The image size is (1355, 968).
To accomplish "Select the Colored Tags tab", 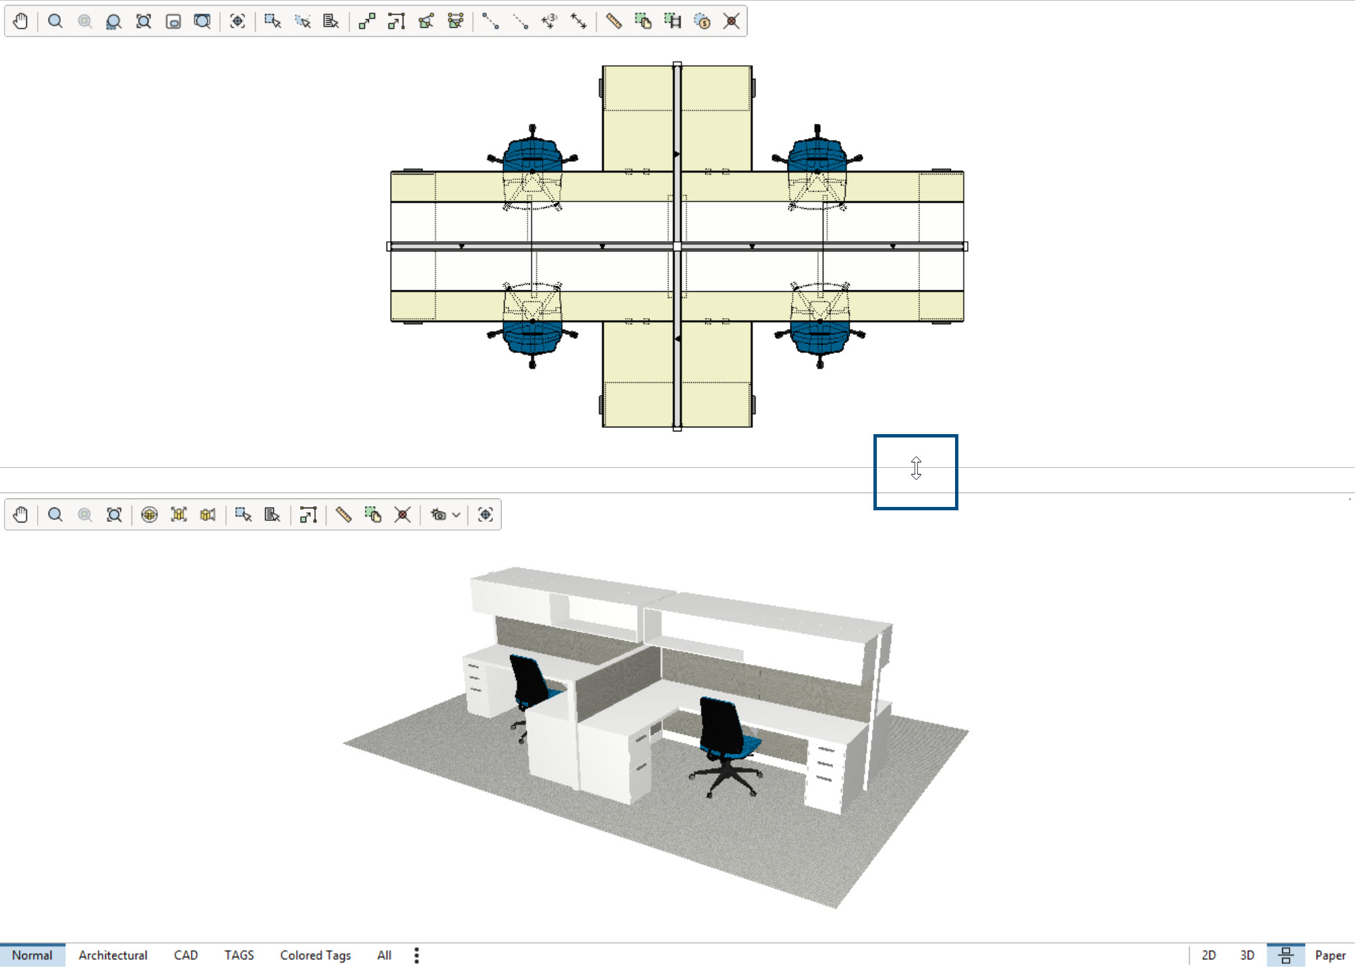I will pos(315,955).
